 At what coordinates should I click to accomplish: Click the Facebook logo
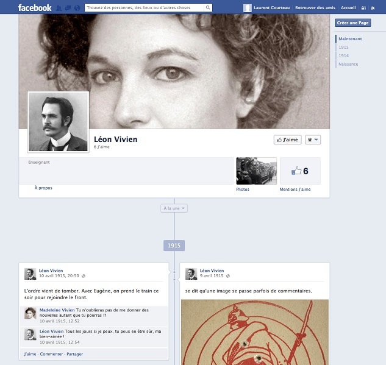[x=35, y=8]
